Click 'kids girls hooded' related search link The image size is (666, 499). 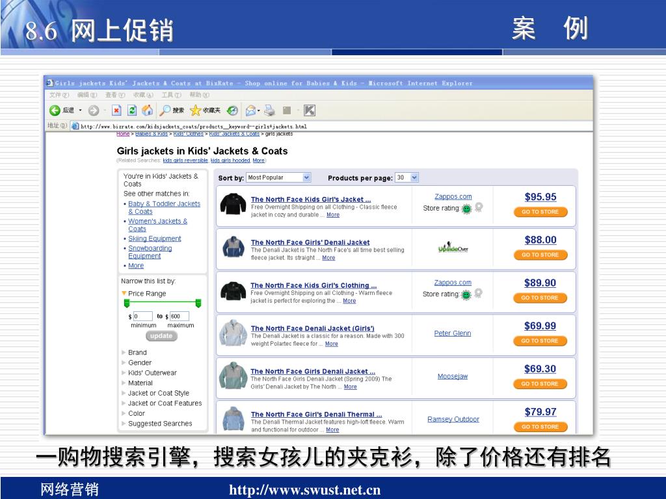pyautogui.click(x=230, y=160)
